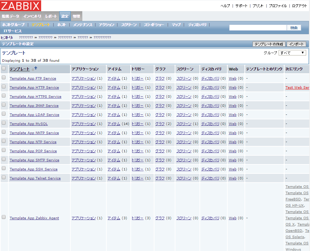
Task: Switch to the 監視データ tab
Action: coord(10,16)
